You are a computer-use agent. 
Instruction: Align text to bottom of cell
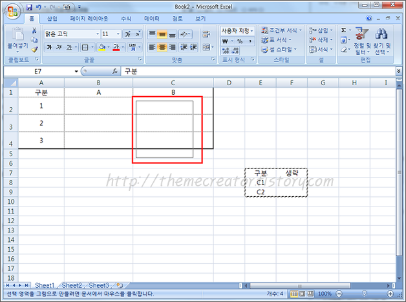click(x=172, y=34)
